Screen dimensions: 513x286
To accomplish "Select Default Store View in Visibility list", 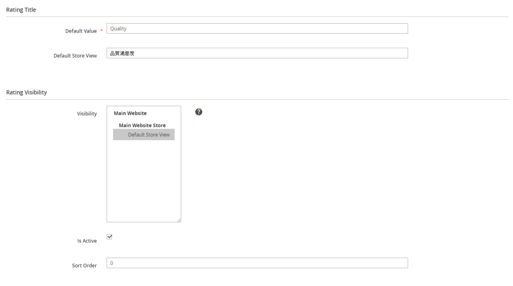I will tap(144, 135).
